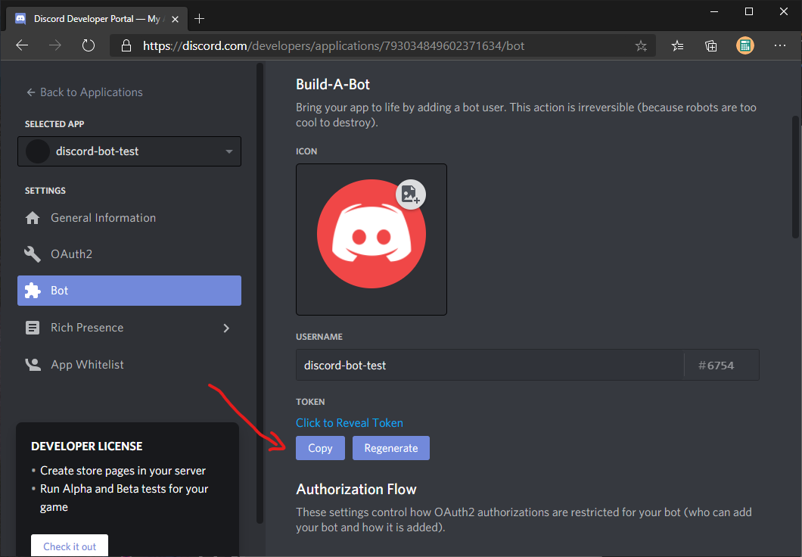Close the Discord Developer Portal tab
Image resolution: width=802 pixels, height=557 pixels.
[175, 19]
